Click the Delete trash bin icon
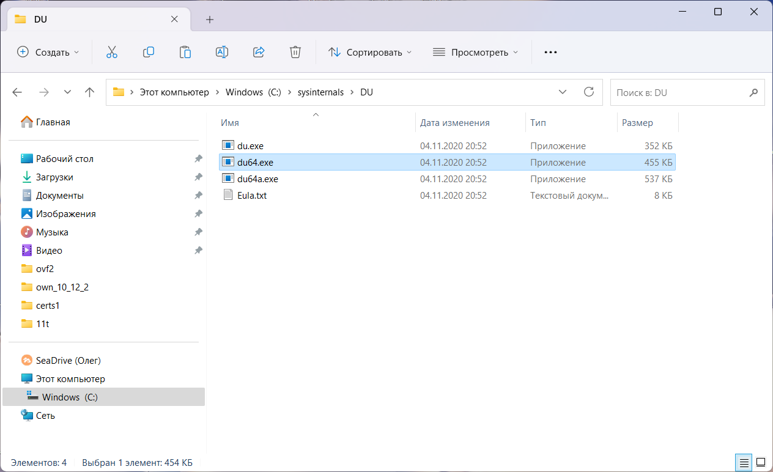 tap(295, 52)
